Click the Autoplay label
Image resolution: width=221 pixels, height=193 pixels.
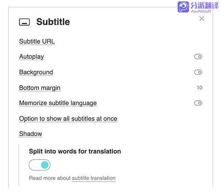31,57
